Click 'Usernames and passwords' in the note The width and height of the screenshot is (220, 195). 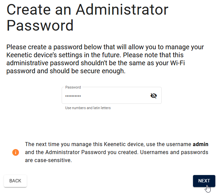pos(180,152)
